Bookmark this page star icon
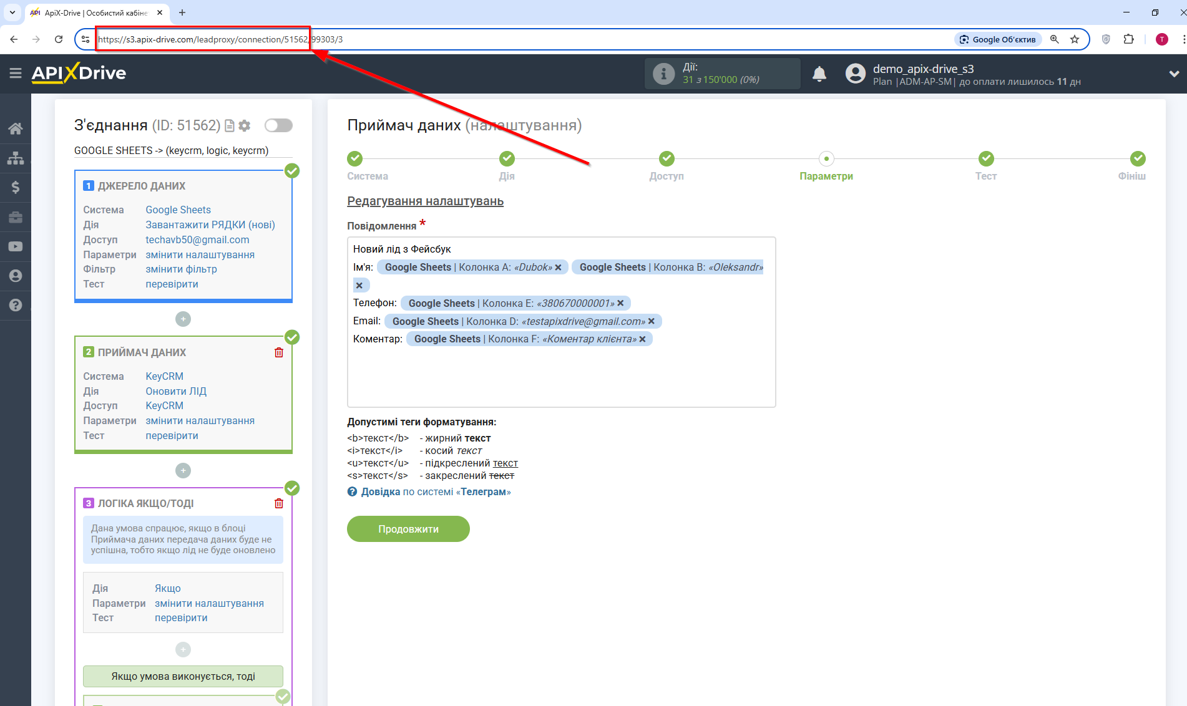1187x706 pixels. point(1075,39)
